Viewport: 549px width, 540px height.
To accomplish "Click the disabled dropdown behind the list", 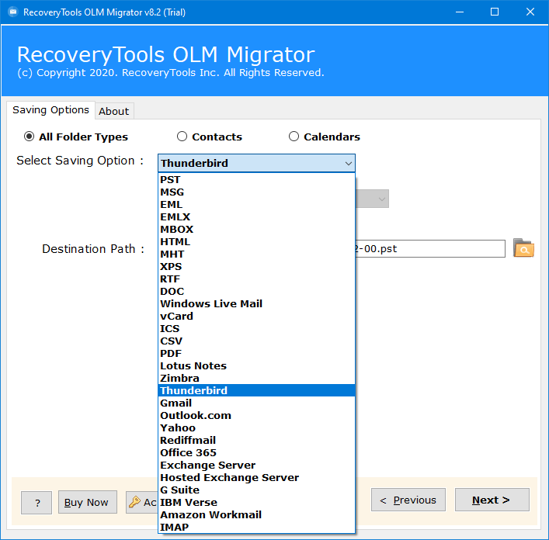I will pyautogui.click(x=372, y=199).
